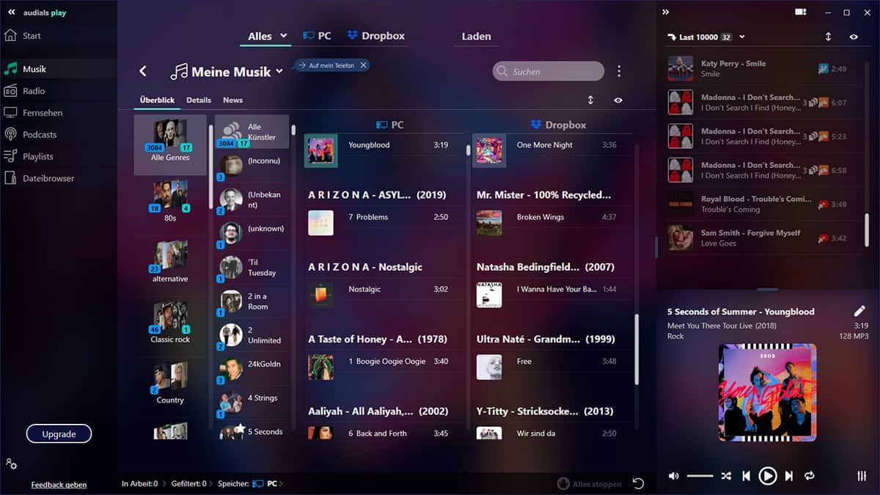Image resolution: width=880 pixels, height=495 pixels.
Task: Open user settings gear icon
Action: [x=11, y=463]
